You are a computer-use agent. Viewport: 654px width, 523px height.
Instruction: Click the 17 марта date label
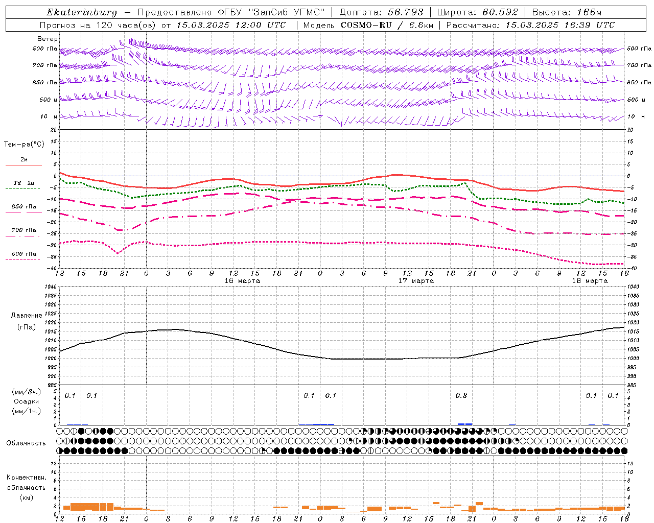click(416, 281)
